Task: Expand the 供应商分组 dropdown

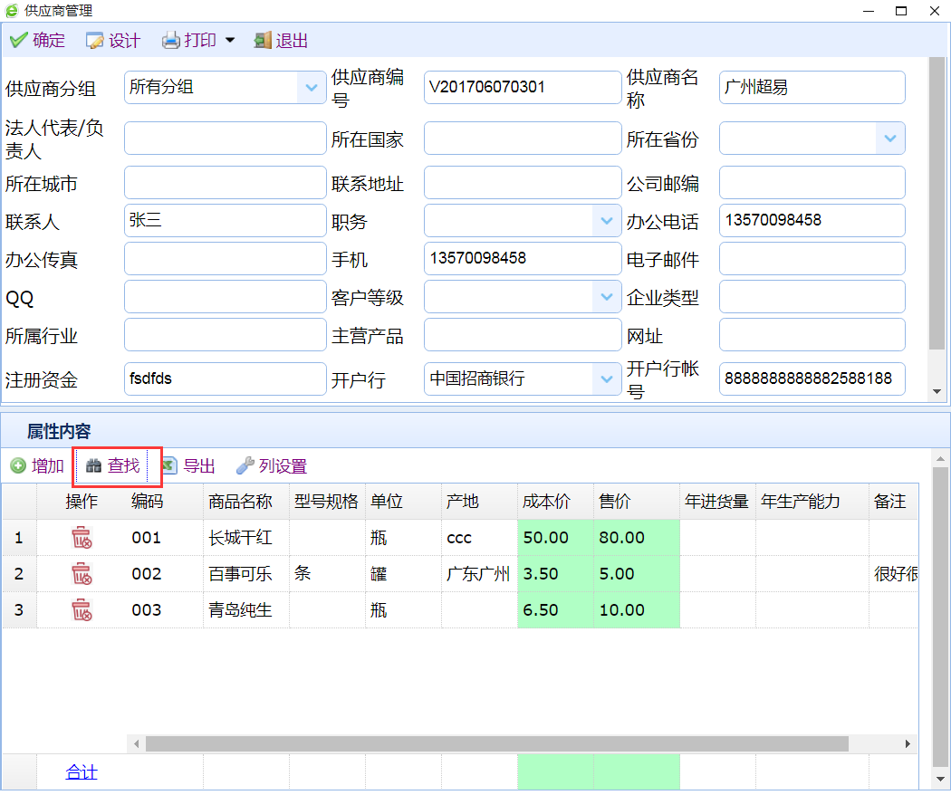Action: pos(312,88)
